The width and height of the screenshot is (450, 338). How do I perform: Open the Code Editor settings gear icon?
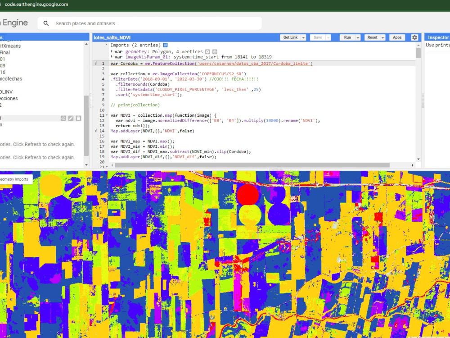tap(414, 37)
